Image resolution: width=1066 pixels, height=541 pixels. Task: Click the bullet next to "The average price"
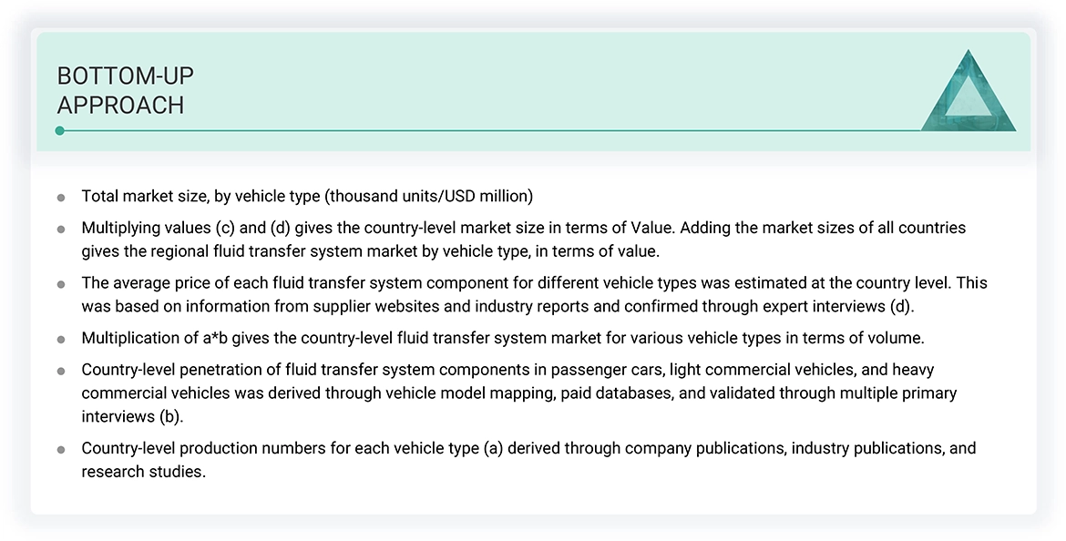pos(61,284)
